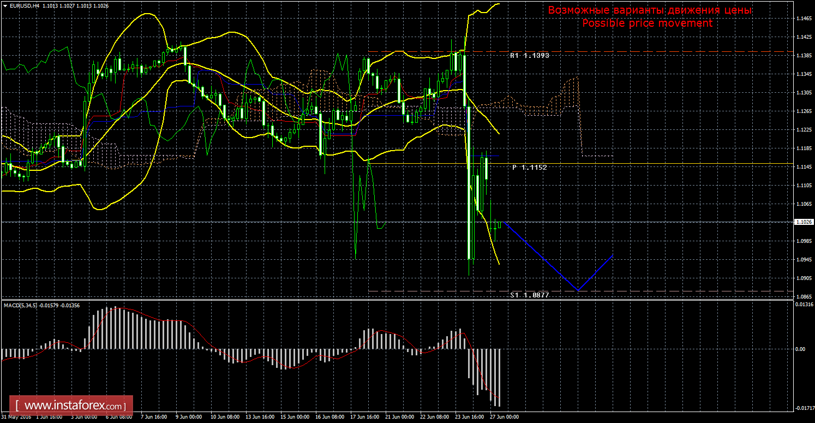Viewport: 815px width, 423px height.
Task: Open the dropdown arrow beside EURUSD,H4
Action: point(4,6)
